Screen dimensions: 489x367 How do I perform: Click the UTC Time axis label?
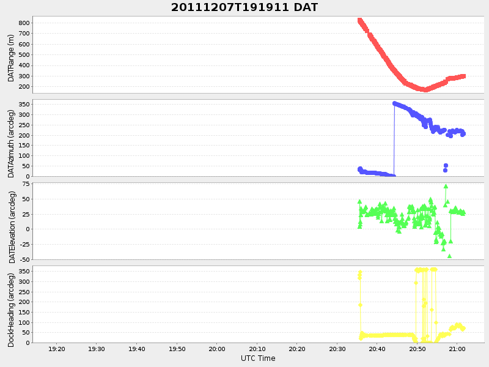point(258,358)
